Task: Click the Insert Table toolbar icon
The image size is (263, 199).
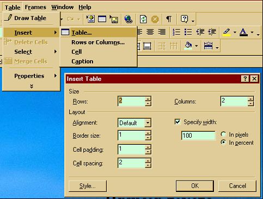Action: pos(102,19)
